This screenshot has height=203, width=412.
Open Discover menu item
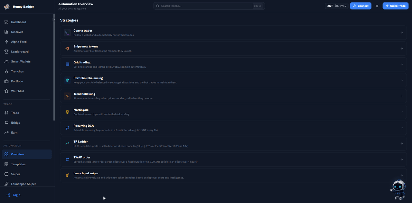[x=27, y=32]
